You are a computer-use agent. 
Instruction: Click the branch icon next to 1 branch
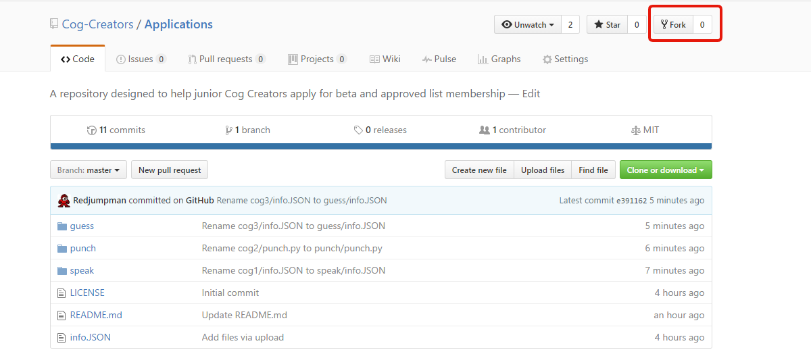(x=229, y=130)
